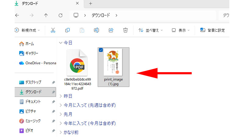The image size is (244, 137).
Task: Open ピクチャ in the sidebar
Action: pos(27,111)
